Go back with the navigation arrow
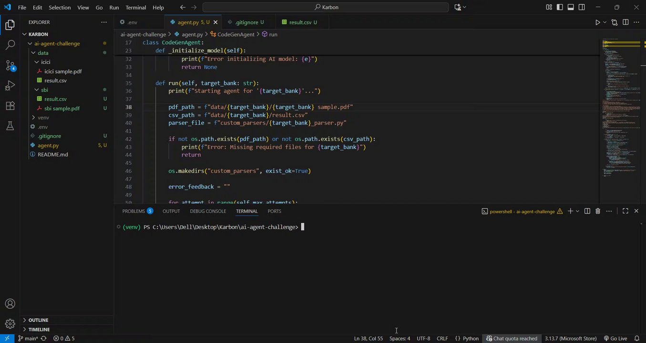 coord(183,7)
